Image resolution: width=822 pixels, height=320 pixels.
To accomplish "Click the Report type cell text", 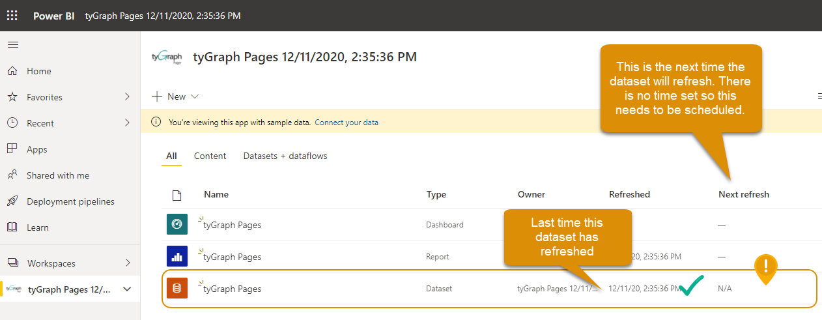I will pos(438,257).
